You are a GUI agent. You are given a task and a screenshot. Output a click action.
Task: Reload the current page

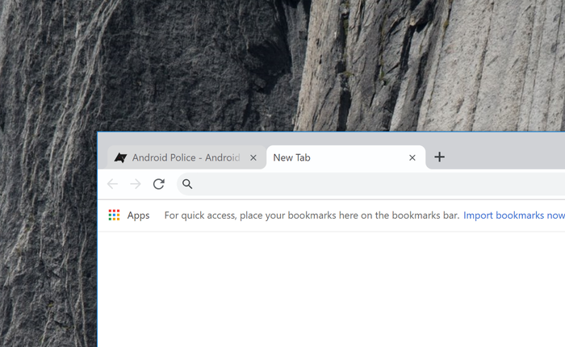pos(159,184)
